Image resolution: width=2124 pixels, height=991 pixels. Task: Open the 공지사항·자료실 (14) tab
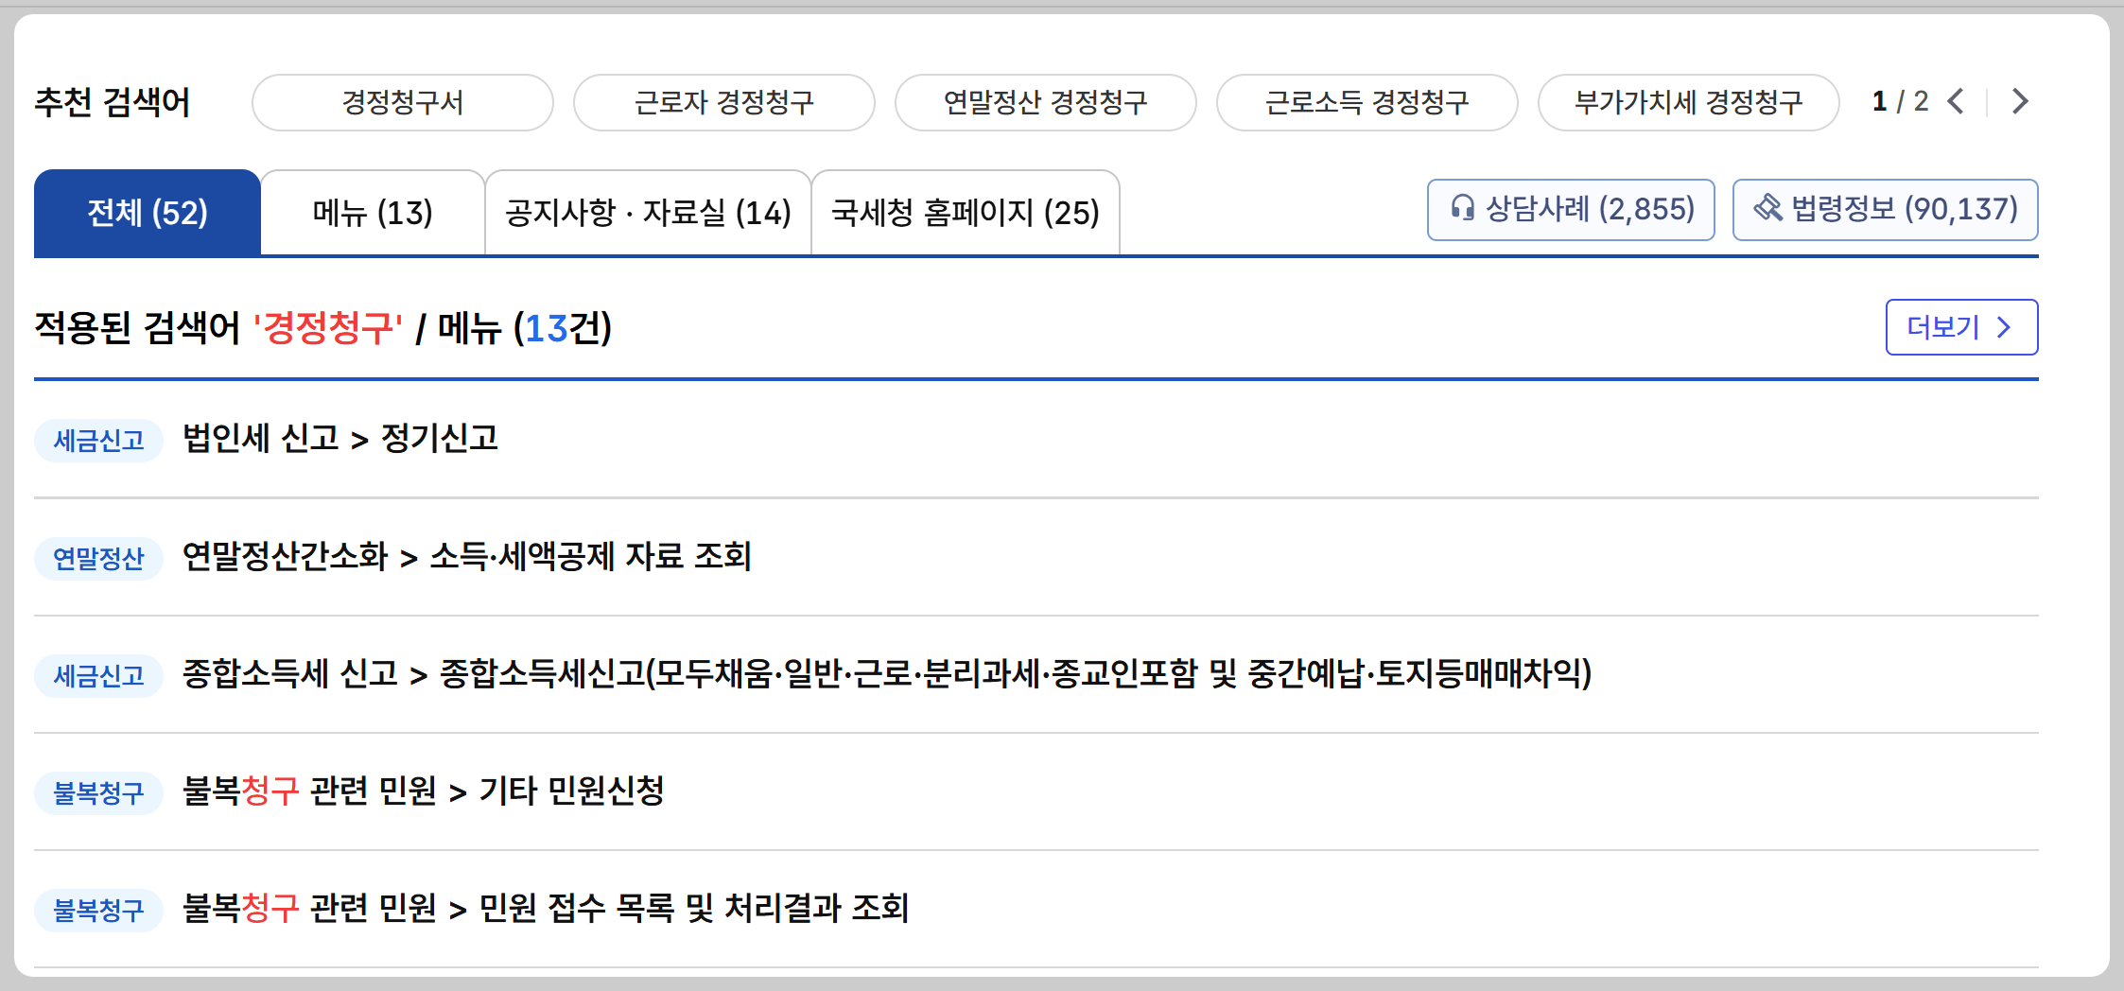tap(648, 214)
